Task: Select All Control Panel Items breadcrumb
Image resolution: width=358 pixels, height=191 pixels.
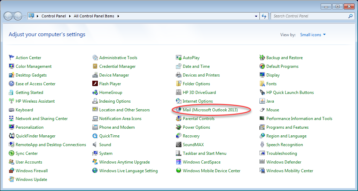Action: [x=94, y=16]
